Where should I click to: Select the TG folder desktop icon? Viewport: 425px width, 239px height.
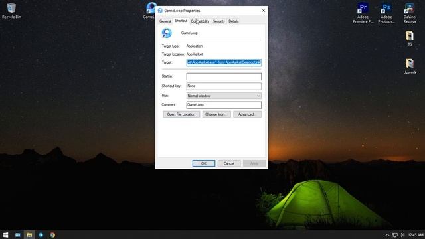coord(410,39)
